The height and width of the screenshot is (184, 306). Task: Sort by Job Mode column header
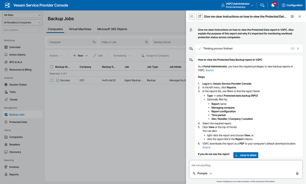[175, 67]
